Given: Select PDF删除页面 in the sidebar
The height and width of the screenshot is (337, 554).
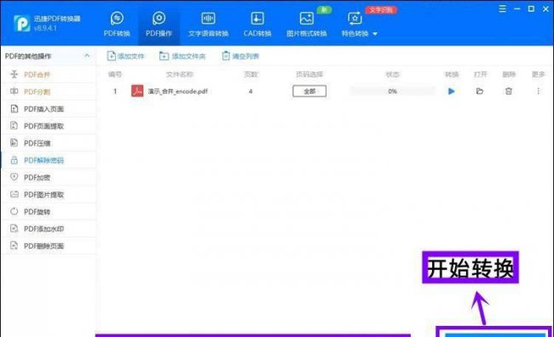Looking at the screenshot, I should coord(49,246).
